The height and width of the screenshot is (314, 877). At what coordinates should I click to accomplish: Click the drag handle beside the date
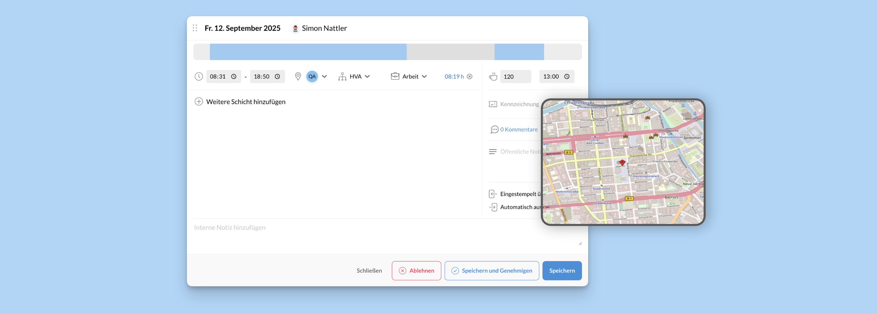coord(195,28)
